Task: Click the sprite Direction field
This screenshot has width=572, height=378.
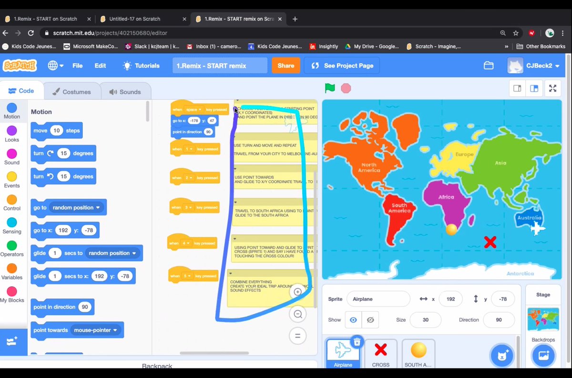Action: tap(499, 320)
